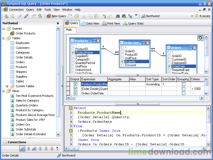This screenshot has height=160, width=213.
Task: Show more connections via chevron in Connections bar
Action: (57, 149)
